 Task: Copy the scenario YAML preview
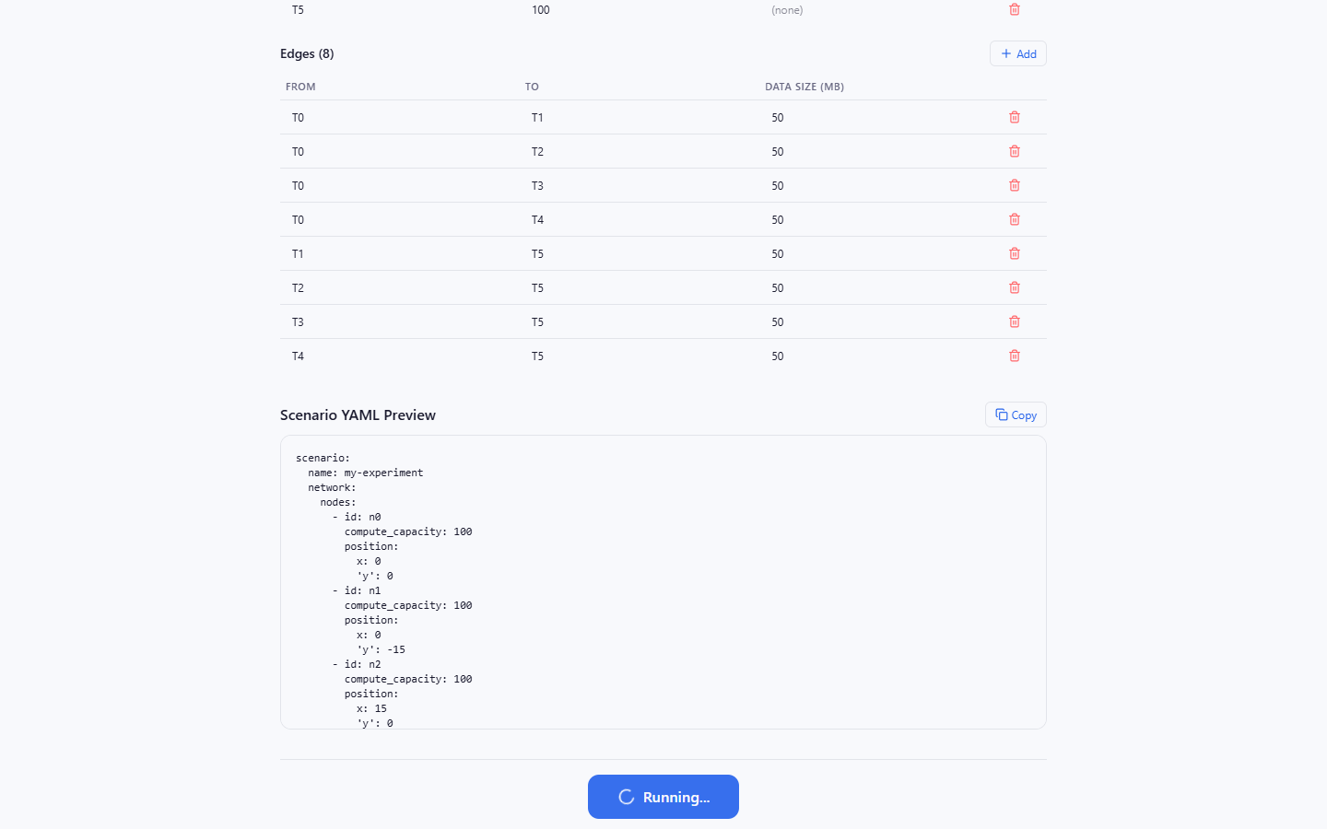1016,414
